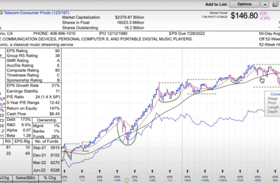Click the chart icon in the top right

click(x=275, y=5)
